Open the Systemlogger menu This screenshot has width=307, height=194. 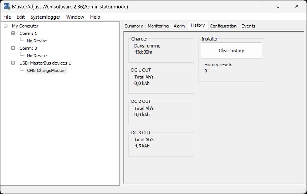pyautogui.click(x=45, y=17)
